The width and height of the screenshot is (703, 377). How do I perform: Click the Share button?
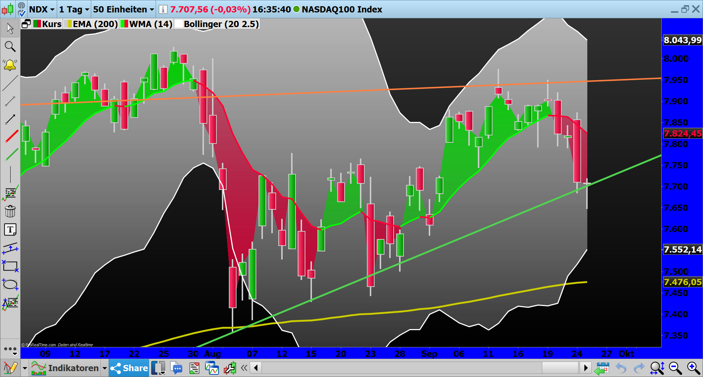click(129, 368)
